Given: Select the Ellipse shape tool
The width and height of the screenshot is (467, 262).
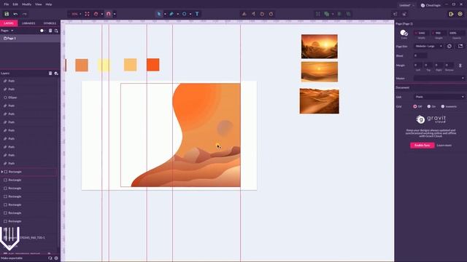Looking at the screenshot, I should click(x=184, y=14).
